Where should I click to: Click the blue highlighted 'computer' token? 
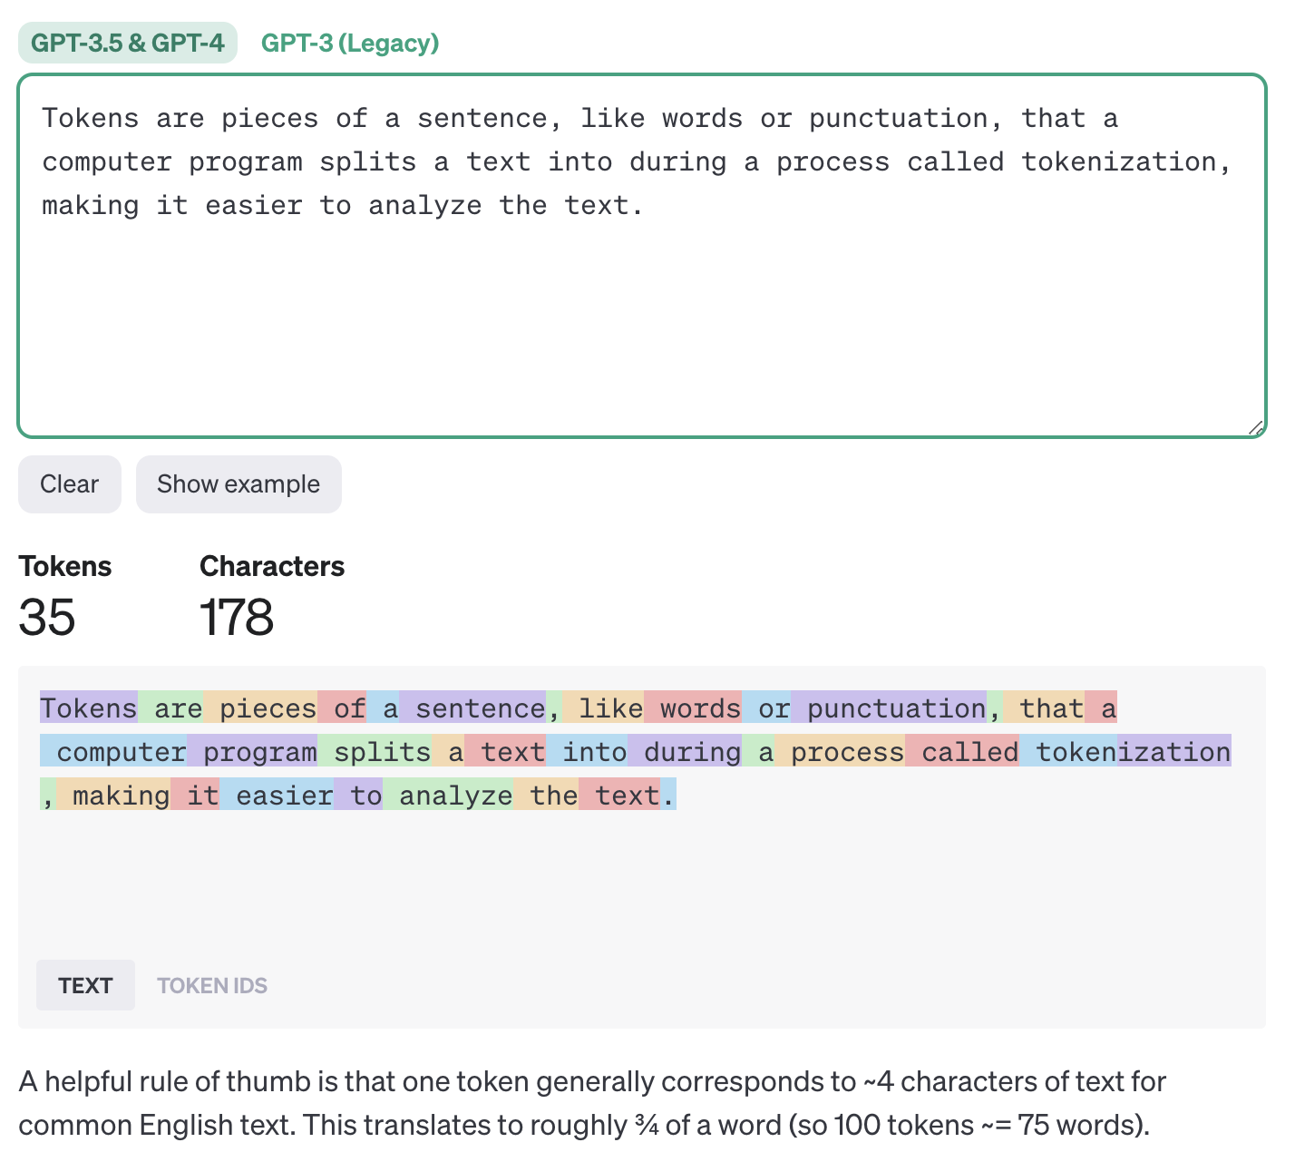(x=113, y=752)
